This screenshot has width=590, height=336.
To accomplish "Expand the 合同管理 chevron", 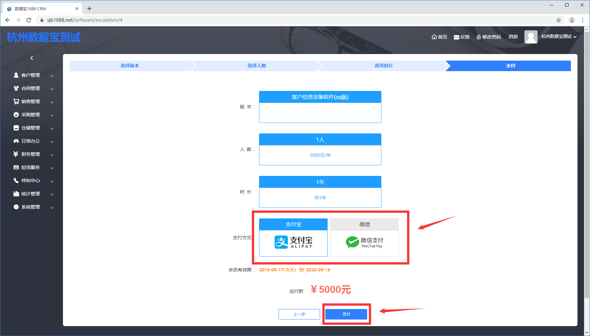I will [52, 89].
